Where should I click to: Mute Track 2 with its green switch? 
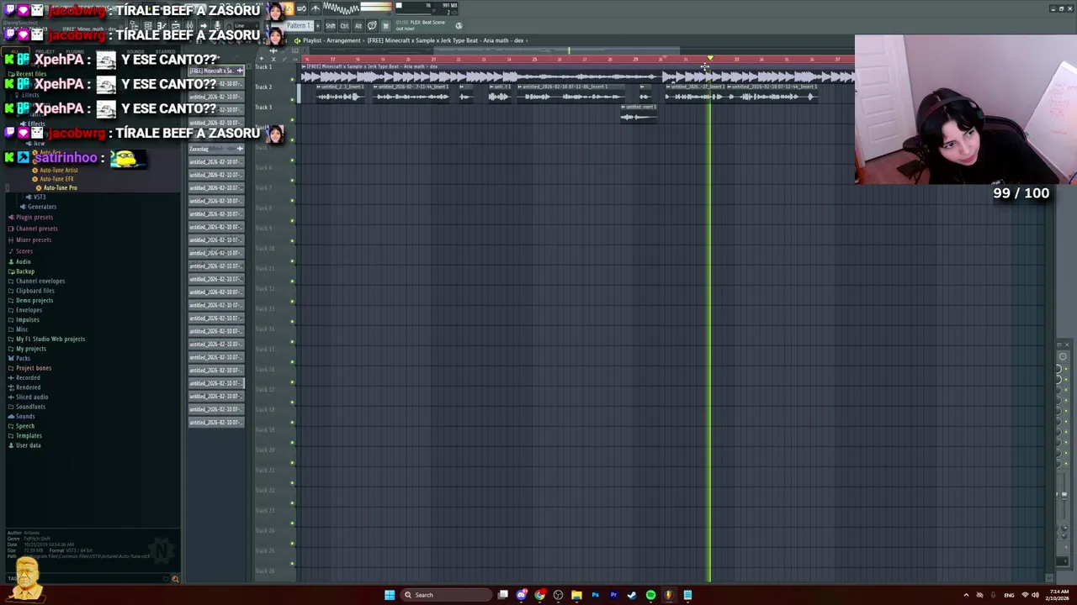click(292, 98)
